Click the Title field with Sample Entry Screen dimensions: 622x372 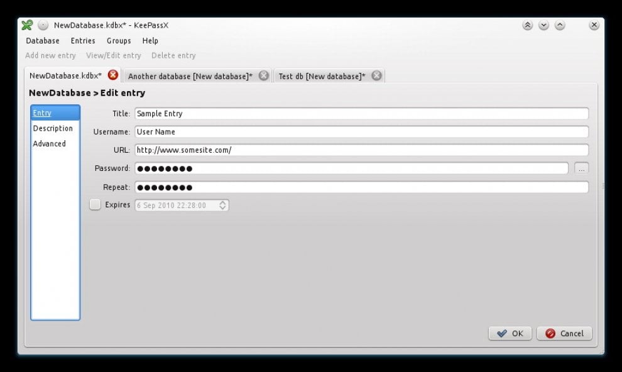361,114
